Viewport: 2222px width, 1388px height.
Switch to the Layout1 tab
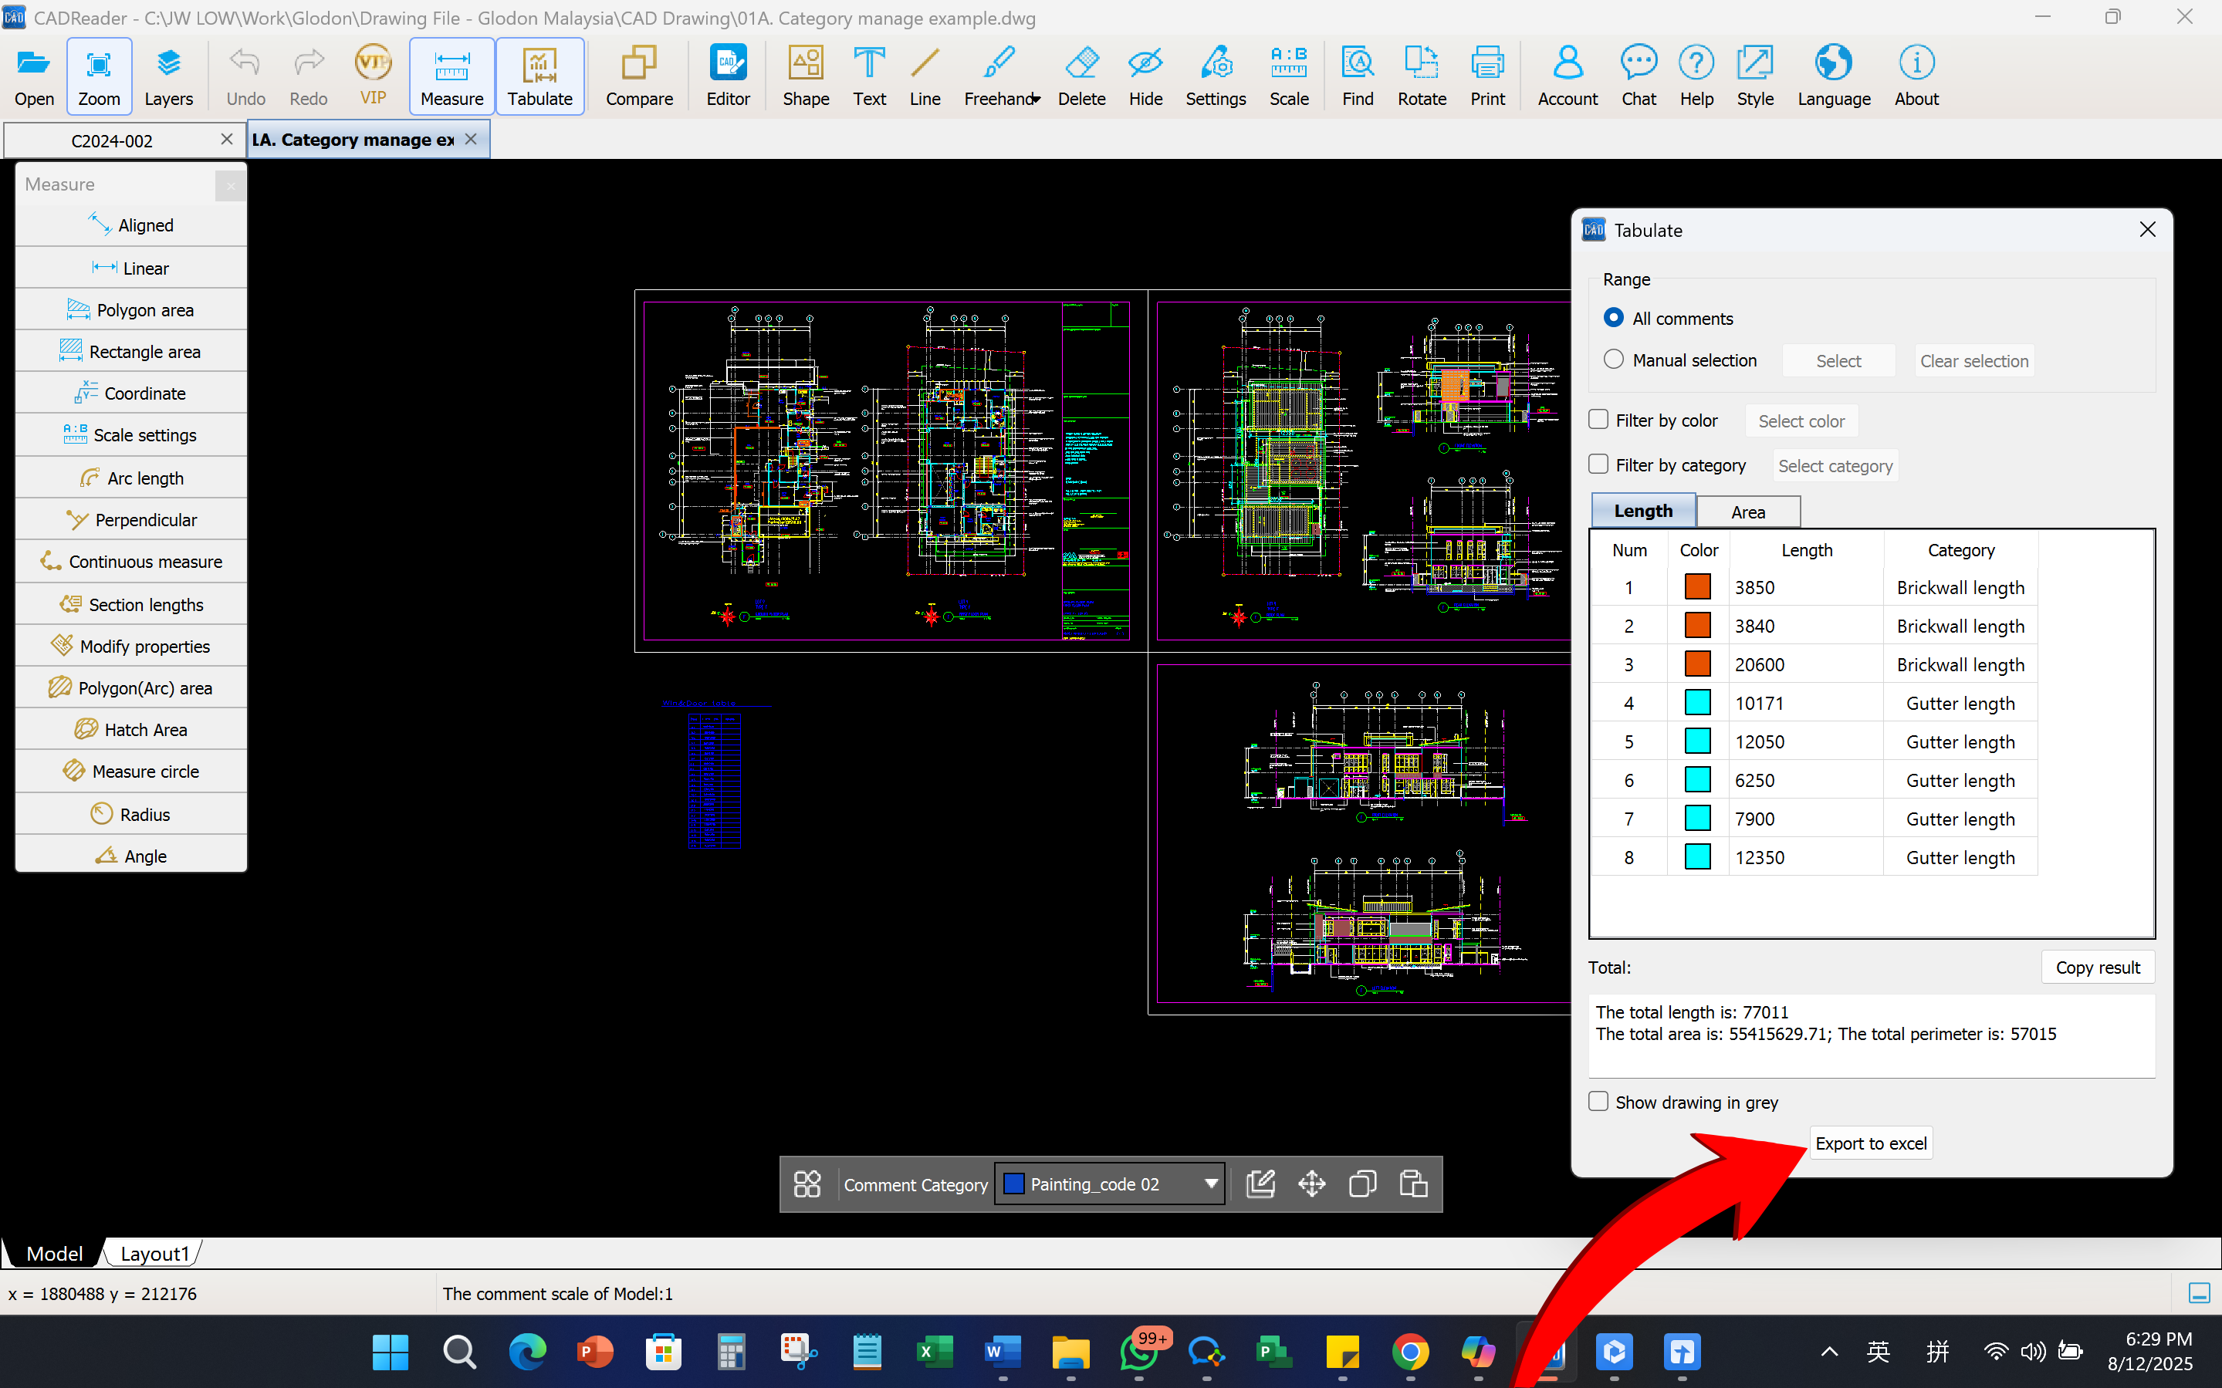click(154, 1253)
